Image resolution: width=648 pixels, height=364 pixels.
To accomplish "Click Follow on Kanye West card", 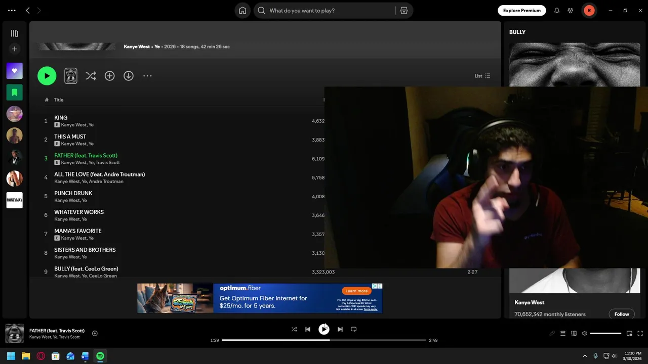I will [x=622, y=314].
